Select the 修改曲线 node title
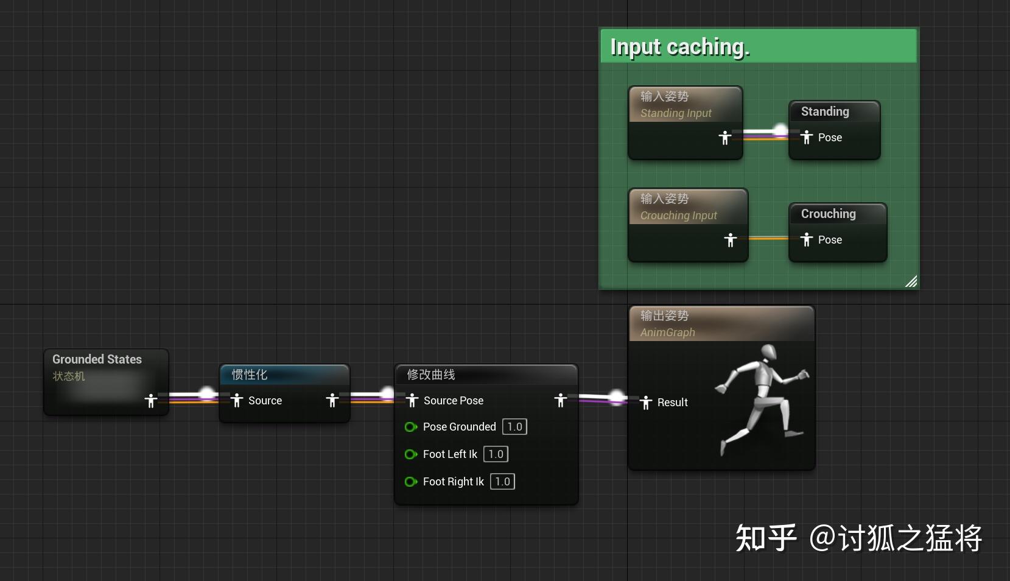The image size is (1010, 581). pyautogui.click(x=431, y=375)
